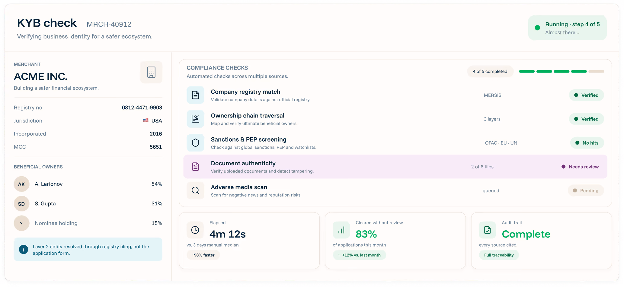Open the Running step 4 of 5 status

click(567, 28)
